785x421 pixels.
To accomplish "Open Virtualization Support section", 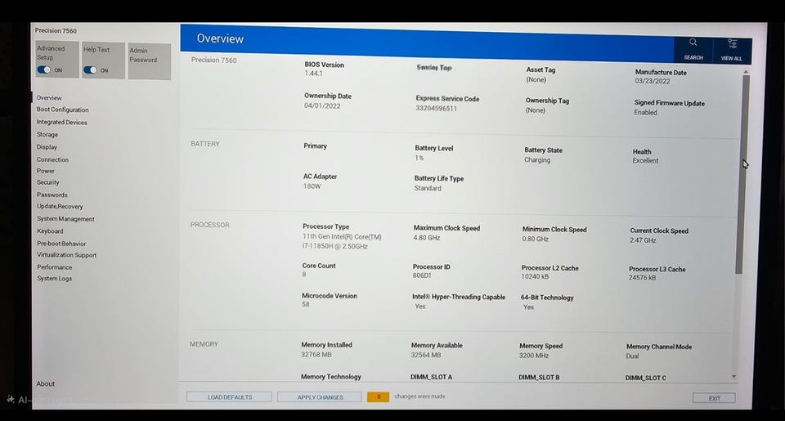I will 66,255.
